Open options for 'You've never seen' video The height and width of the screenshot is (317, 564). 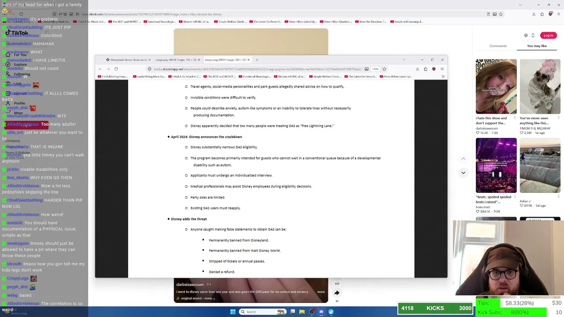point(558,118)
